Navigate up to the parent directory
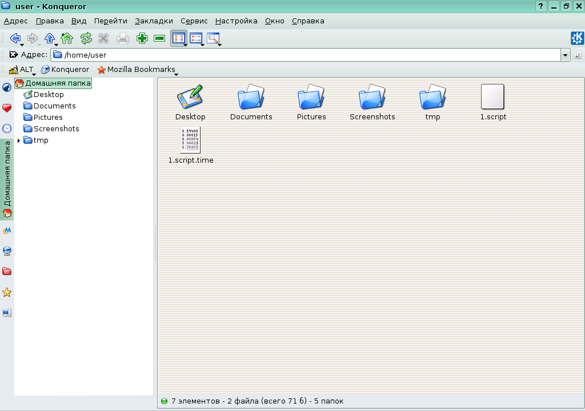585x411 pixels. (50, 38)
